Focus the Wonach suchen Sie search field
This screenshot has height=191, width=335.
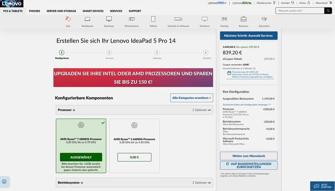pos(300,11)
